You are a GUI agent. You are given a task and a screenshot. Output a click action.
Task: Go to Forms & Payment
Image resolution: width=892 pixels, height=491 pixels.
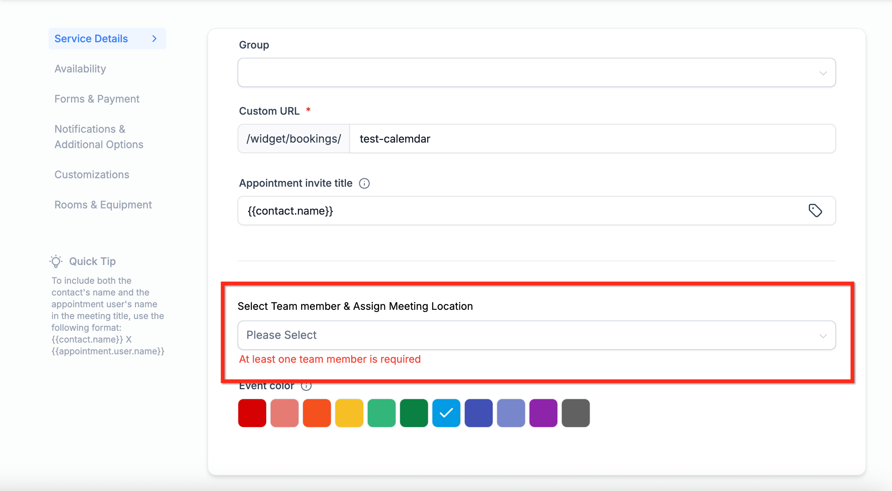(97, 99)
